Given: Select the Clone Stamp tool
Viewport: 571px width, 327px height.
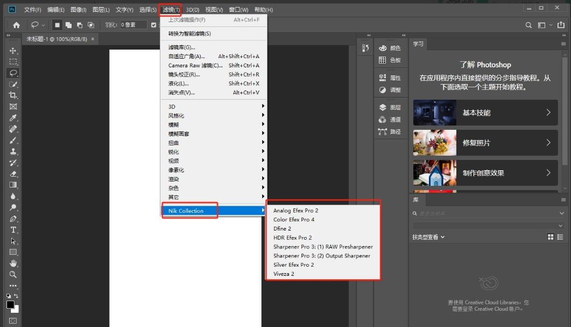Looking at the screenshot, I should tap(13, 152).
